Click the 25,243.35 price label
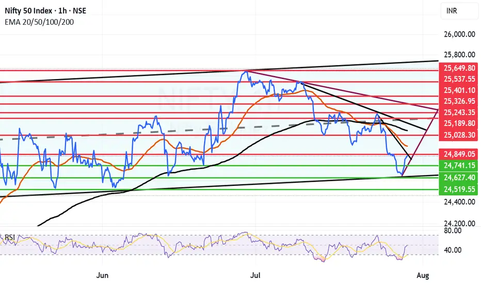The width and height of the screenshot is (481, 284). click(x=459, y=113)
